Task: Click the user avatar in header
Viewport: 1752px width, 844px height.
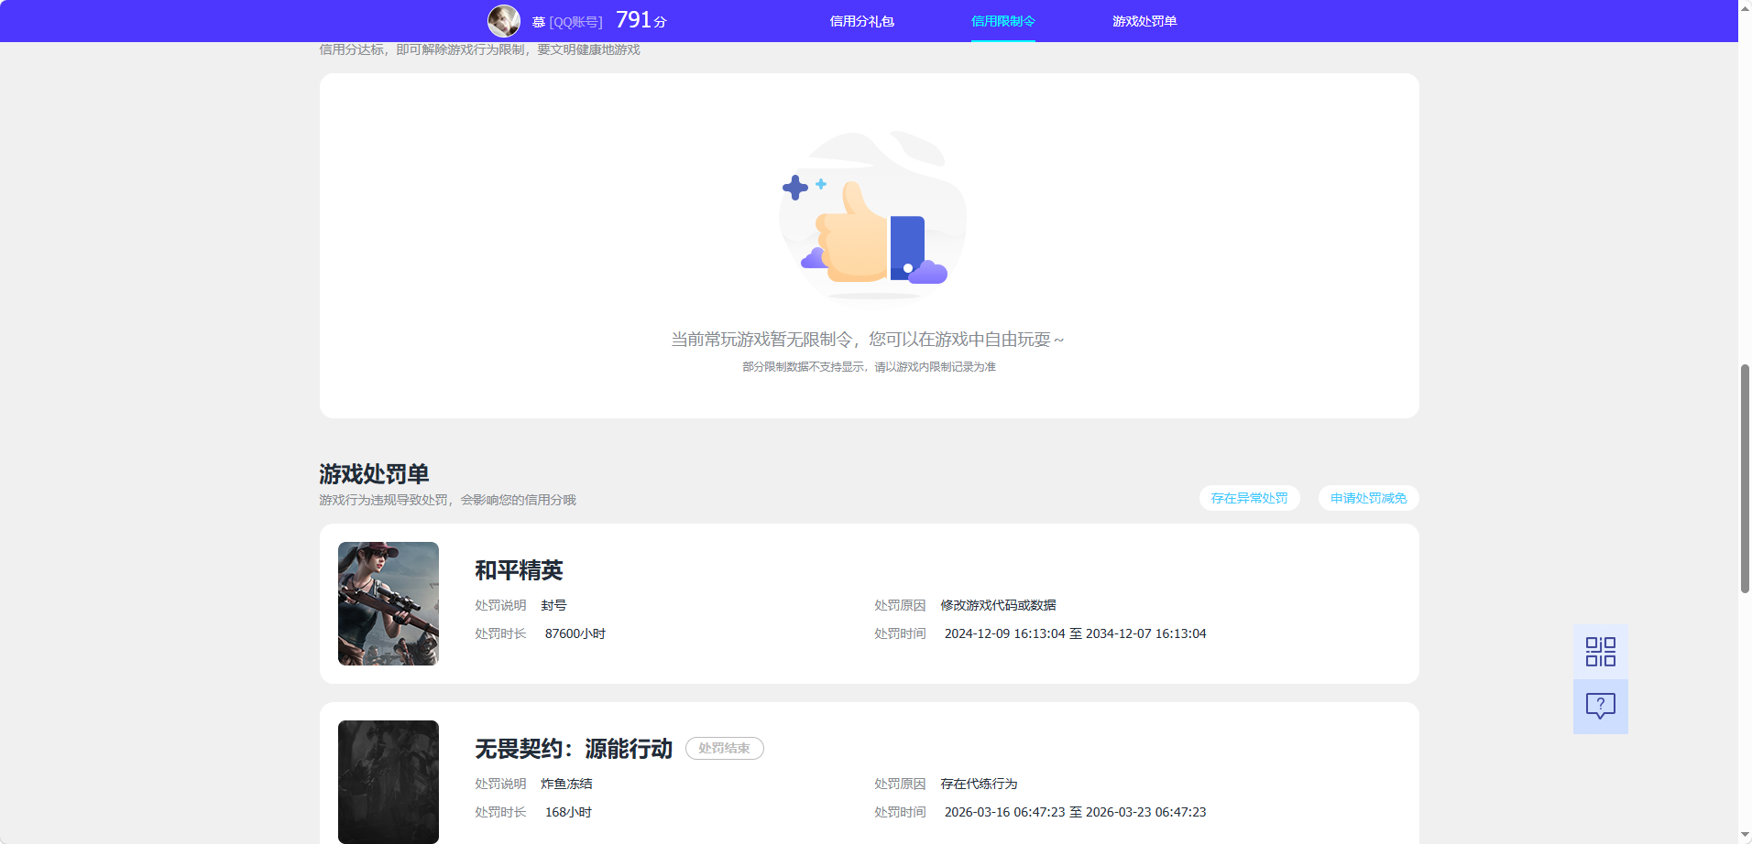Action: 503,21
